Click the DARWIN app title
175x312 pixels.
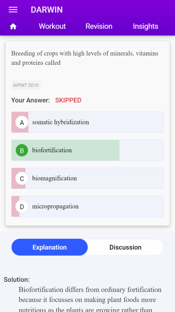(46, 10)
